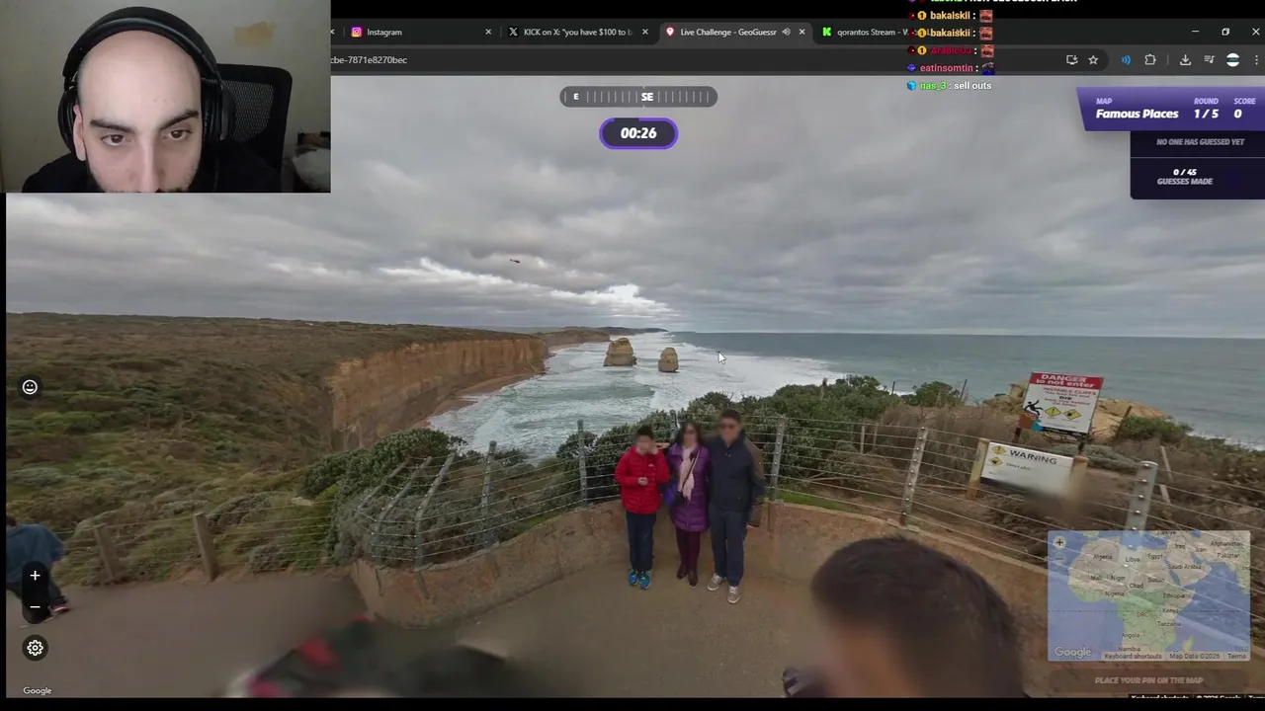Click the 0 / 45 Guesses Made counter

1184,177
